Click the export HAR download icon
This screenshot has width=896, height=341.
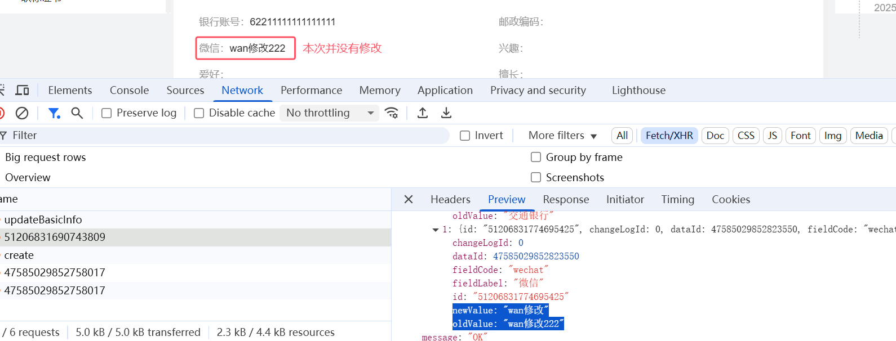pos(446,113)
